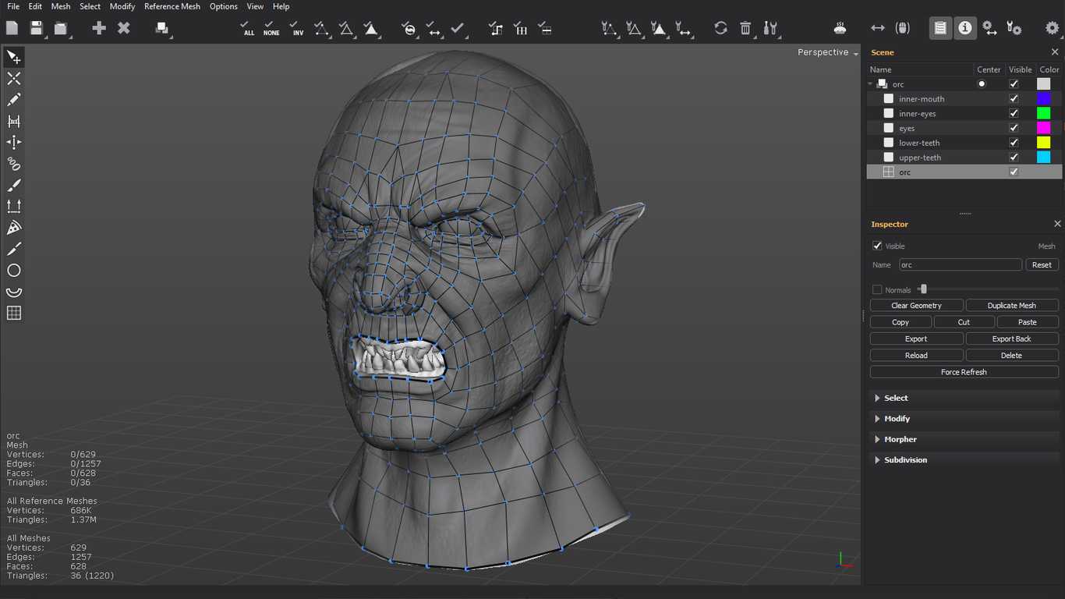
Task: Select the brush tool in left toolbar
Action: [14, 185]
